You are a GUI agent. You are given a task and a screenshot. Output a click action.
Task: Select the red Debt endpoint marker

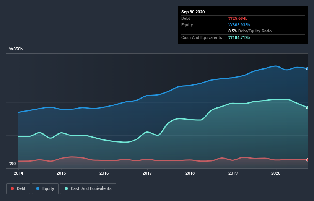point(307,160)
